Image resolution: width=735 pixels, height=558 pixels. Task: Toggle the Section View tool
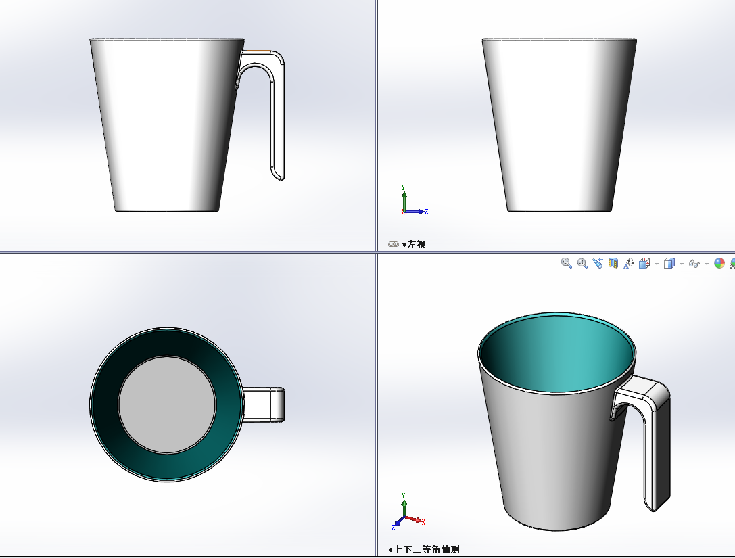(613, 263)
